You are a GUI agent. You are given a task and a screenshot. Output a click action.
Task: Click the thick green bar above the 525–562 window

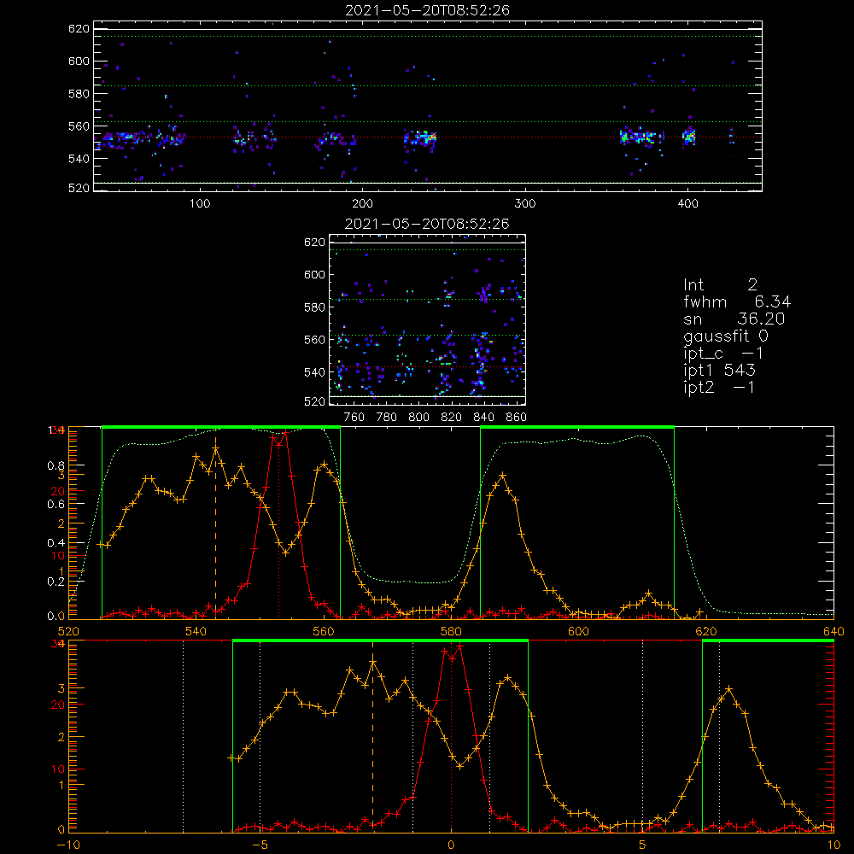point(220,427)
